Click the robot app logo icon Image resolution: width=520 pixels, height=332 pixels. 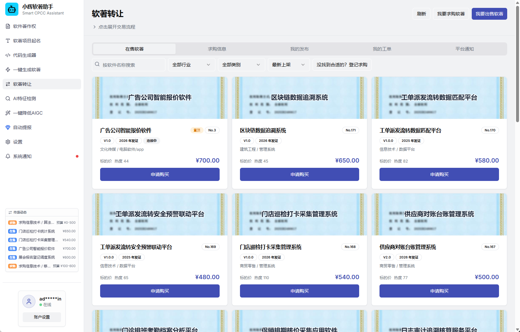(x=12, y=9)
